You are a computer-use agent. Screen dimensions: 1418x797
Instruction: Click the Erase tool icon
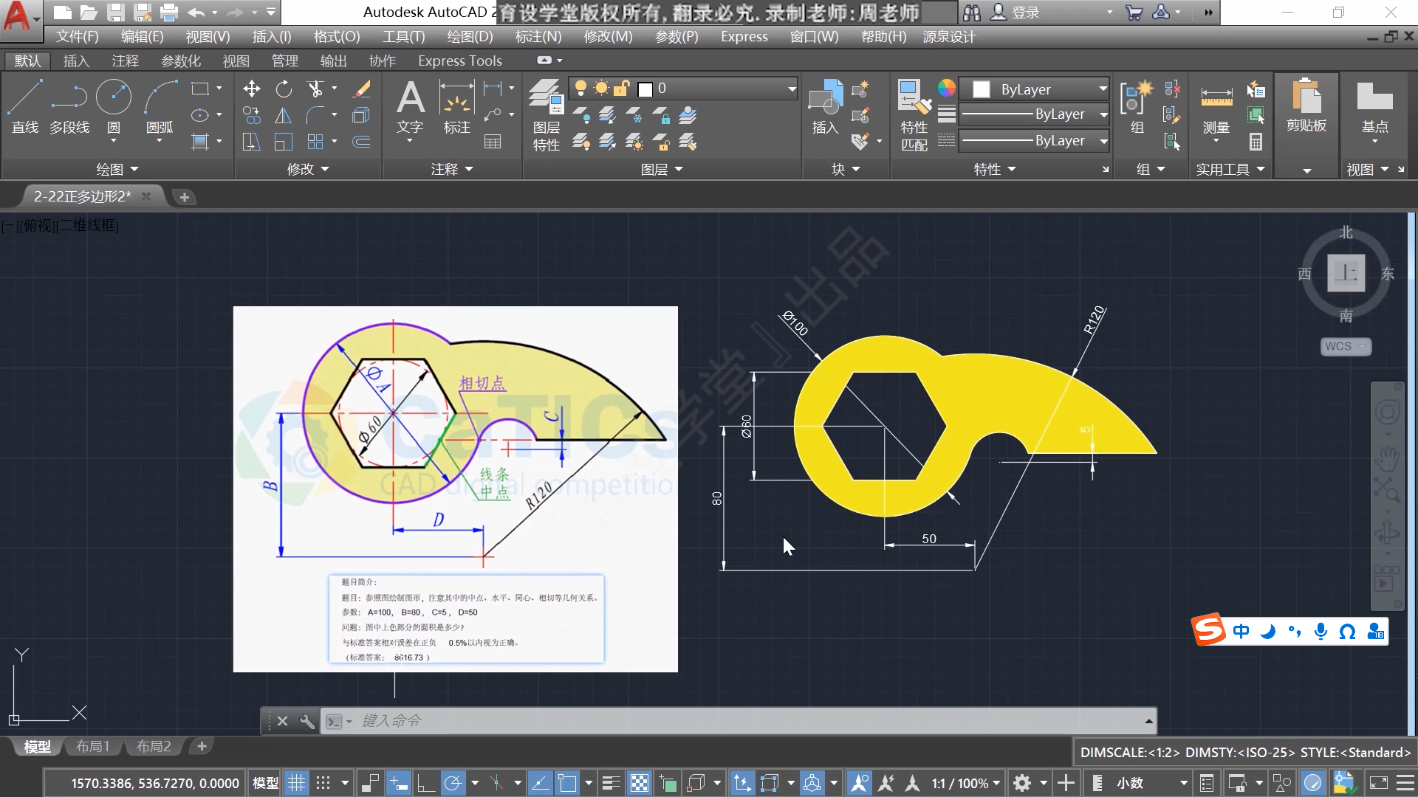(x=361, y=89)
